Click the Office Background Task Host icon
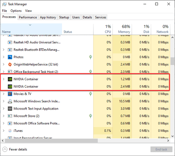175x156 pixels. pyautogui.click(x=10, y=71)
